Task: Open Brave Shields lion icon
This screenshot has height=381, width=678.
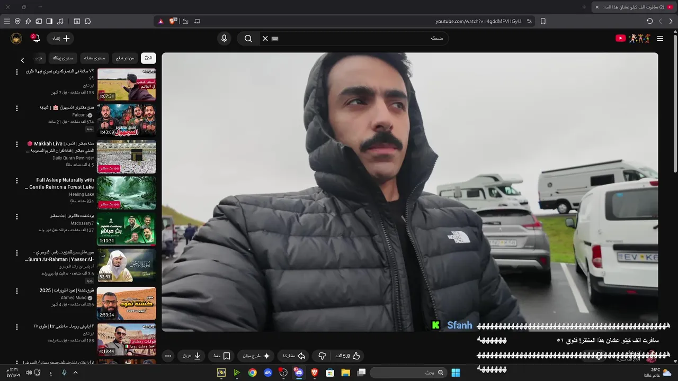Action: [172, 21]
